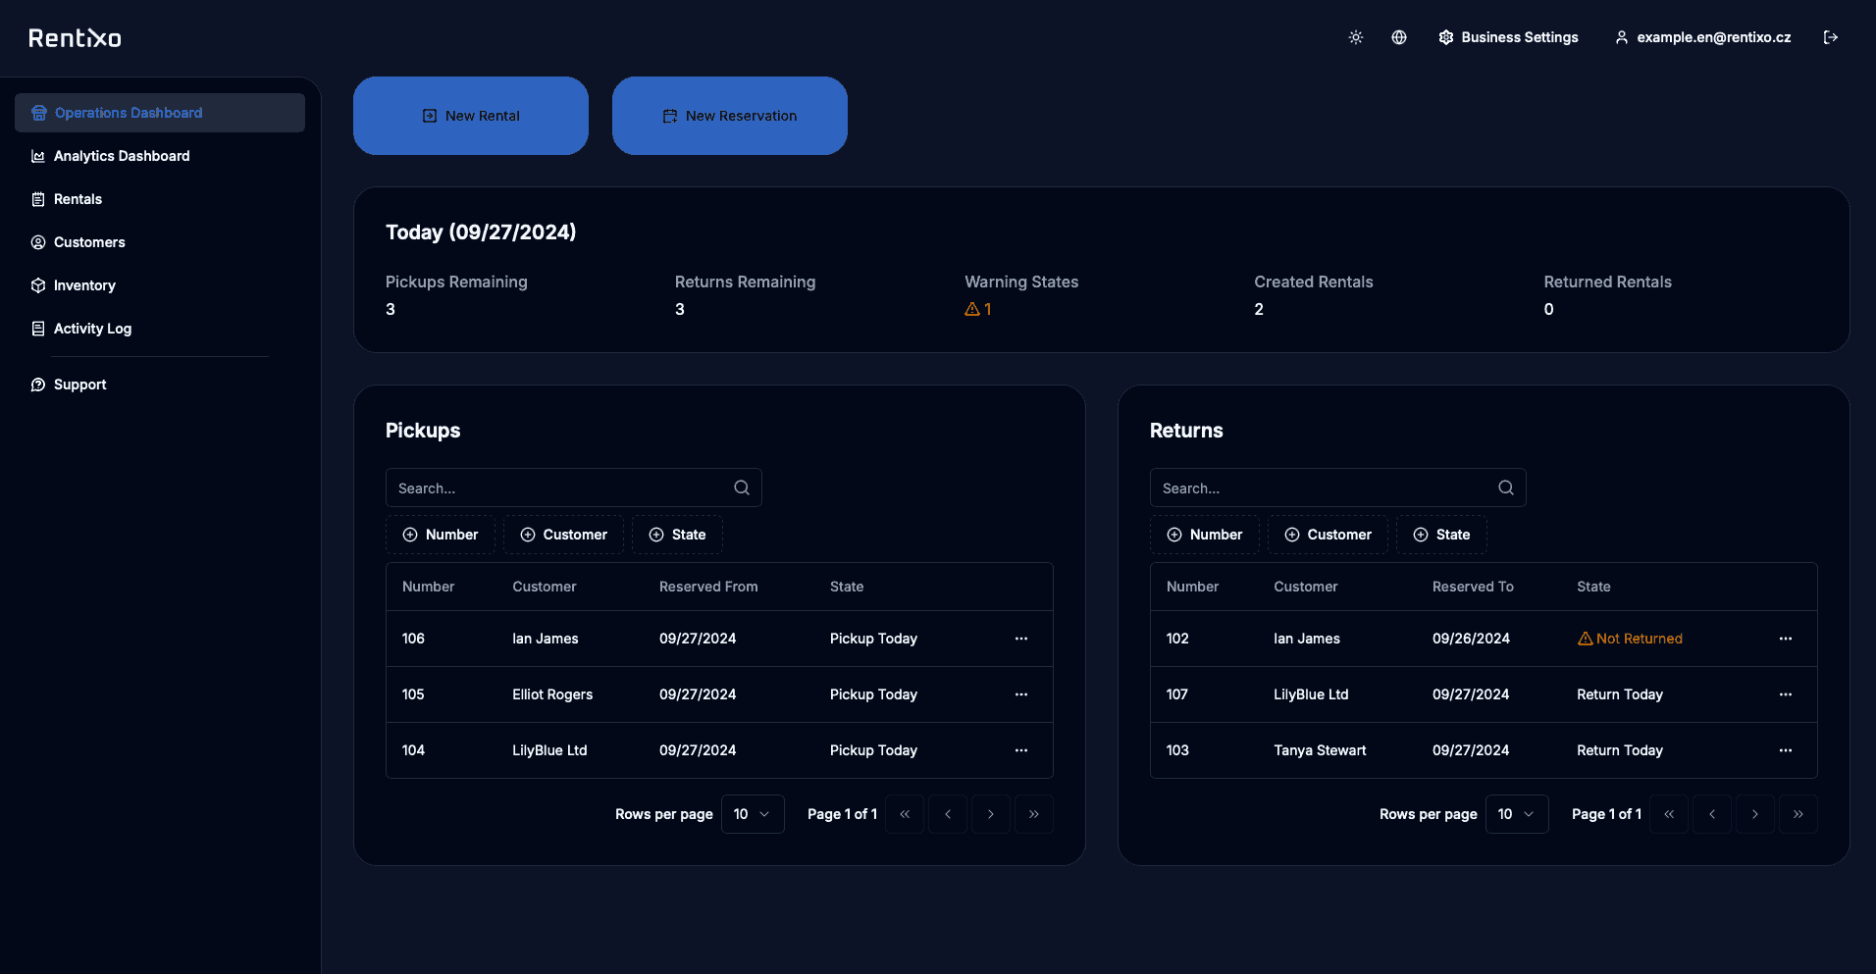Add a Number filter in the Pickups panel
Screen dimensions: 1876x974
pyautogui.click(x=441, y=535)
